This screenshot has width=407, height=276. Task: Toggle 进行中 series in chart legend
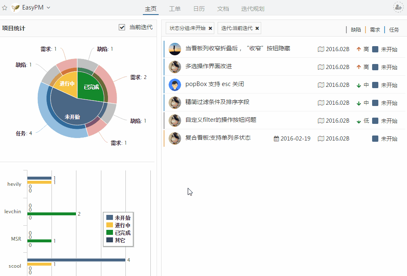118,225
